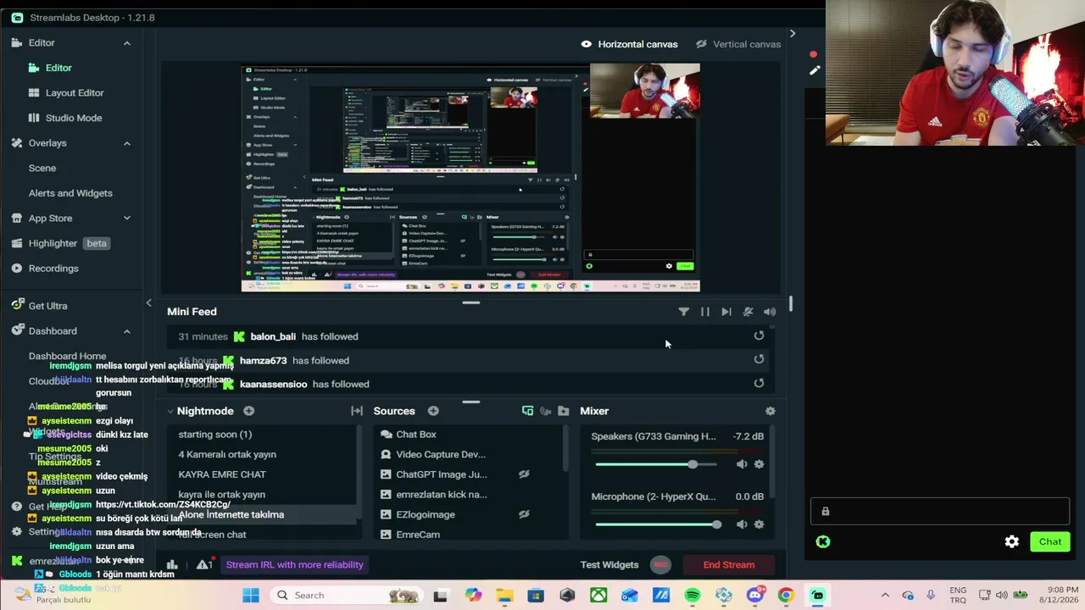
Task: Replay the balon_bali follow alert
Action: click(x=759, y=335)
